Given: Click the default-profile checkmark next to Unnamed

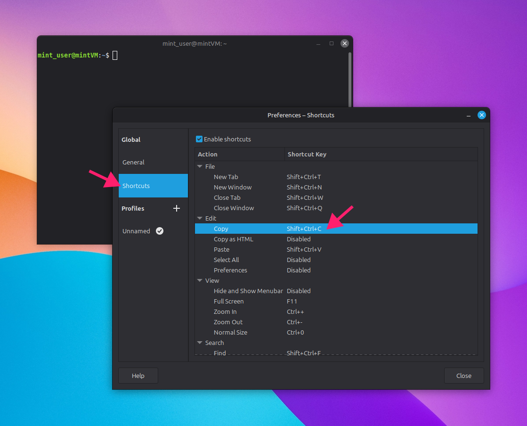Looking at the screenshot, I should coord(160,231).
